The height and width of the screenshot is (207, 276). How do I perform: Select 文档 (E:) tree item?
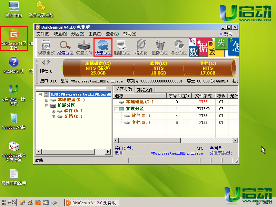[x=73, y=116]
